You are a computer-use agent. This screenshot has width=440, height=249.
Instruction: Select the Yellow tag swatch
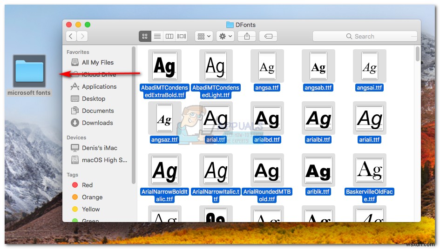[x=75, y=209]
